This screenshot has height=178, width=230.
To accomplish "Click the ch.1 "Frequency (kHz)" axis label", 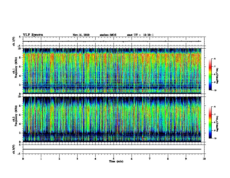I will pyautogui.click(x=16, y=68).
